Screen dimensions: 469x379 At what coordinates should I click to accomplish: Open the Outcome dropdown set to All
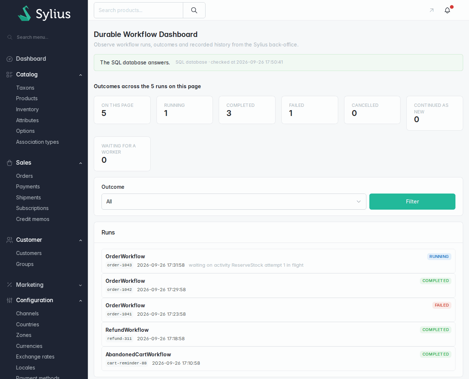(x=234, y=202)
